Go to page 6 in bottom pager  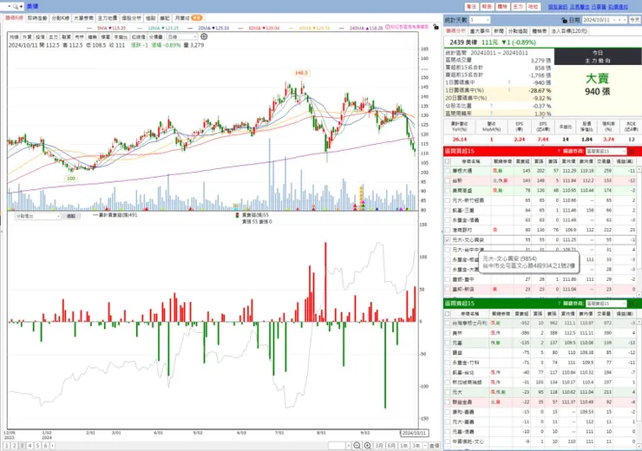[x=45, y=446]
